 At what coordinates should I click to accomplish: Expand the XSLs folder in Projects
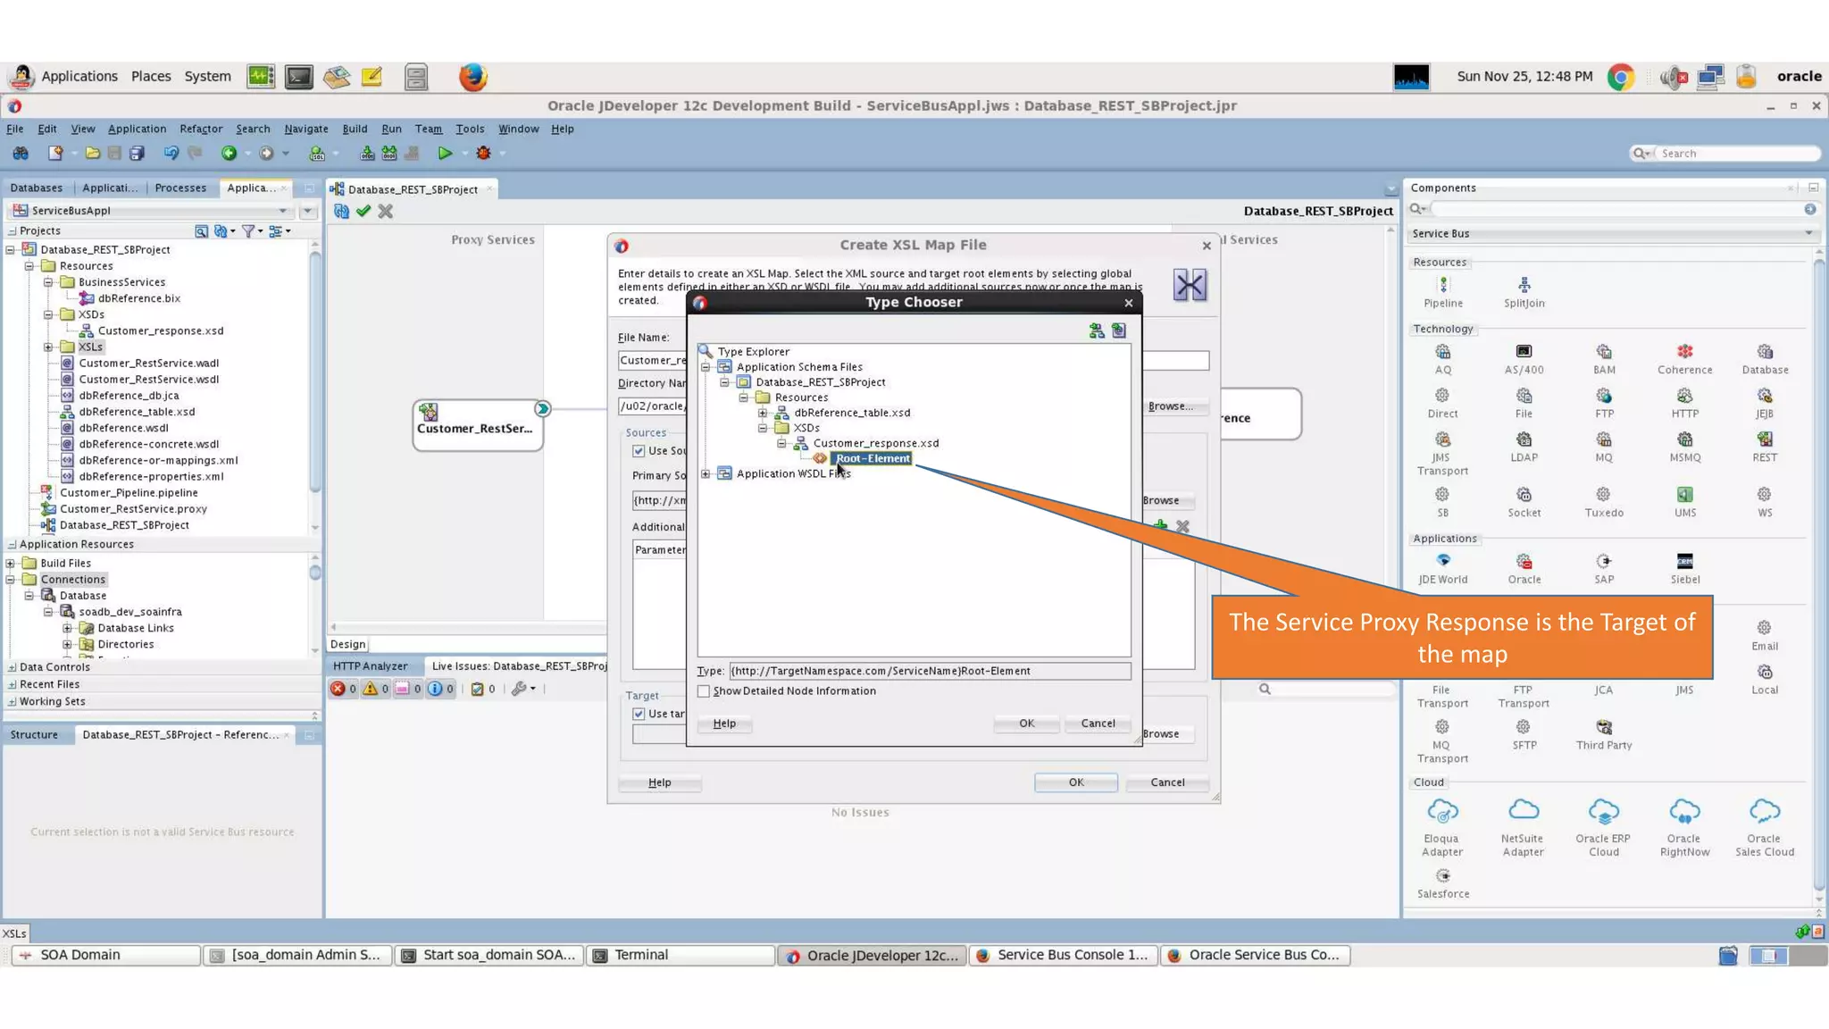(x=48, y=347)
